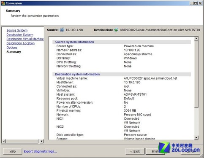Open the Destination System step

point(20,35)
